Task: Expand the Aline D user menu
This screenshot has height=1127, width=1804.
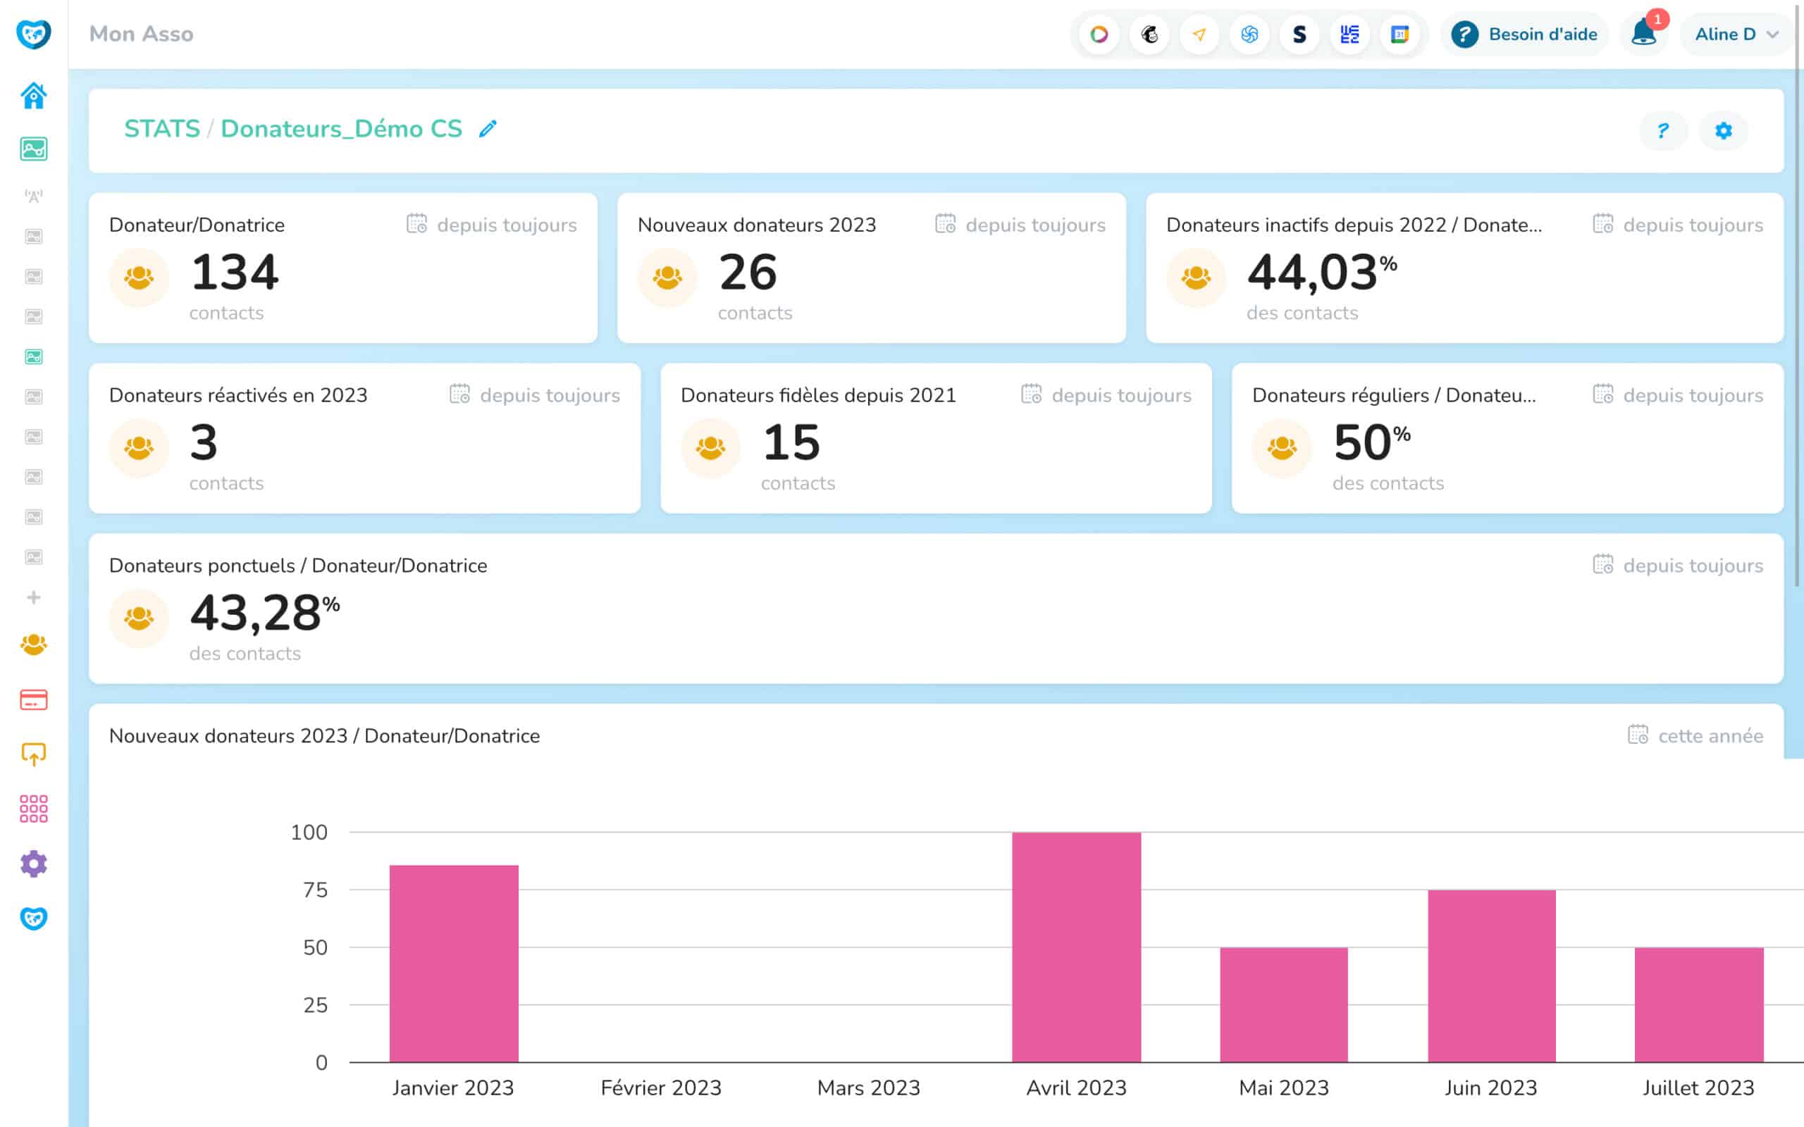Action: click(1736, 35)
